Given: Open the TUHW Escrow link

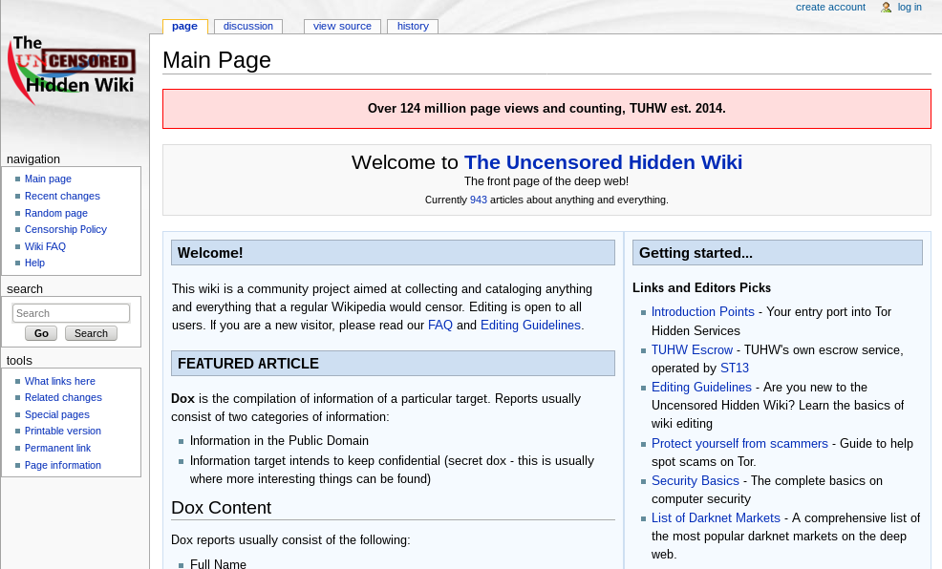Looking at the screenshot, I should pyautogui.click(x=692, y=350).
